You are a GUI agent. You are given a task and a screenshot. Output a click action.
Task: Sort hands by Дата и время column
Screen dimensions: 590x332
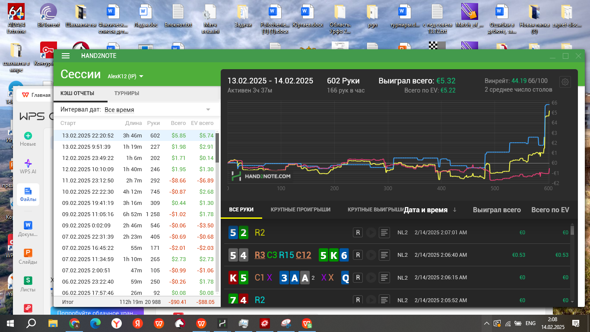coord(425,210)
